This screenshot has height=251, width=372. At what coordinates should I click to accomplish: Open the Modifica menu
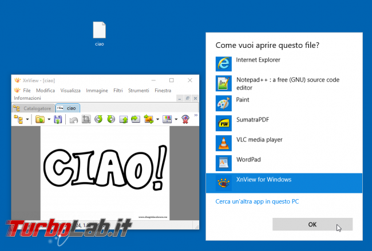coord(45,90)
